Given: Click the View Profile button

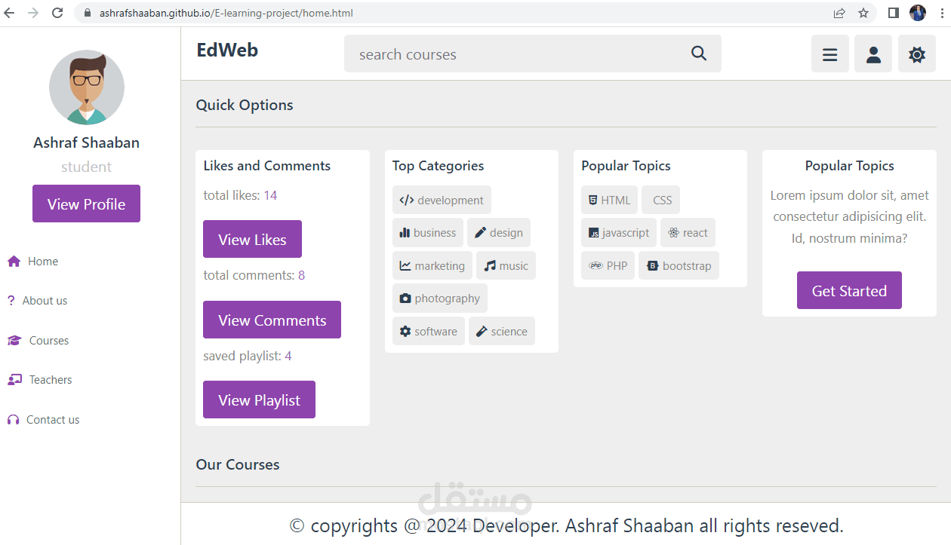Looking at the screenshot, I should pyautogui.click(x=86, y=204).
